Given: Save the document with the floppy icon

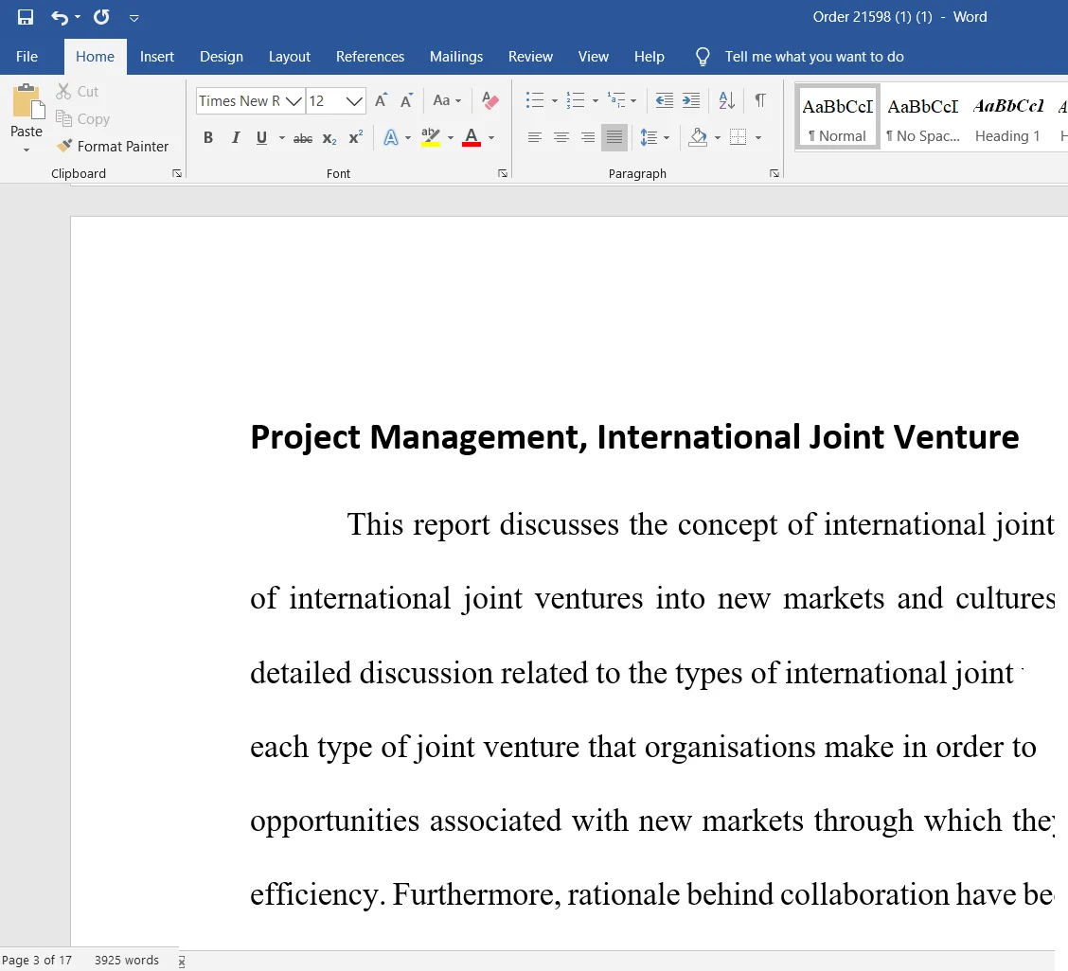Looking at the screenshot, I should (26, 17).
